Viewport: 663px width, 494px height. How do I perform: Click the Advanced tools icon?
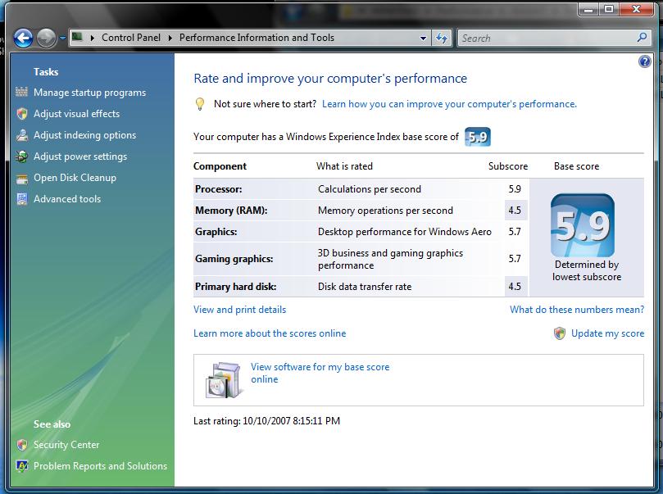click(x=21, y=199)
